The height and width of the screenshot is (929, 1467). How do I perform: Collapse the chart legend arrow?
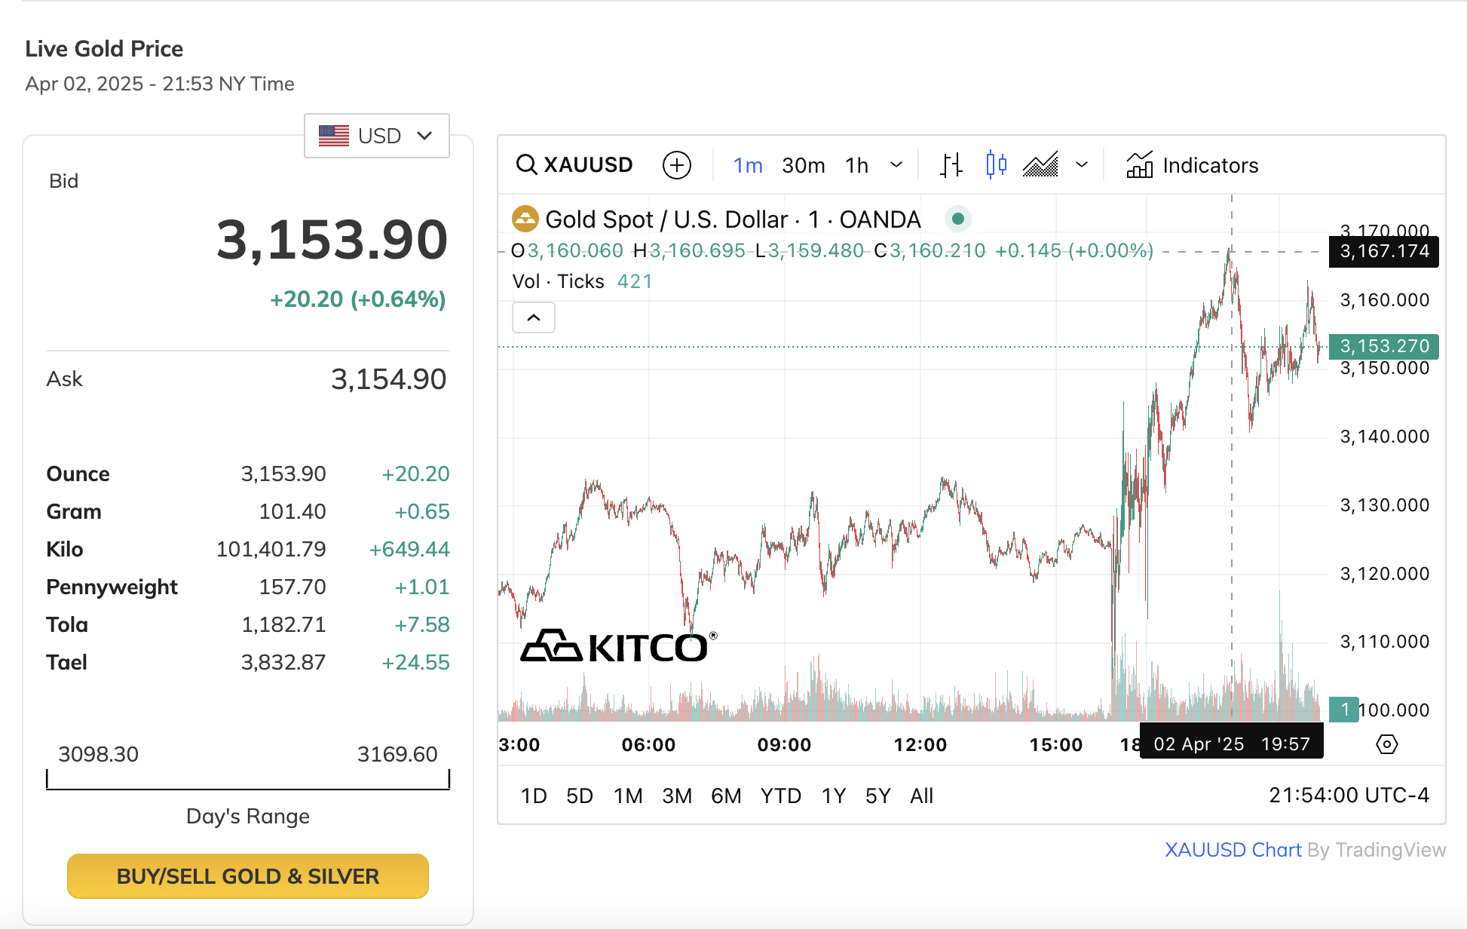[534, 317]
